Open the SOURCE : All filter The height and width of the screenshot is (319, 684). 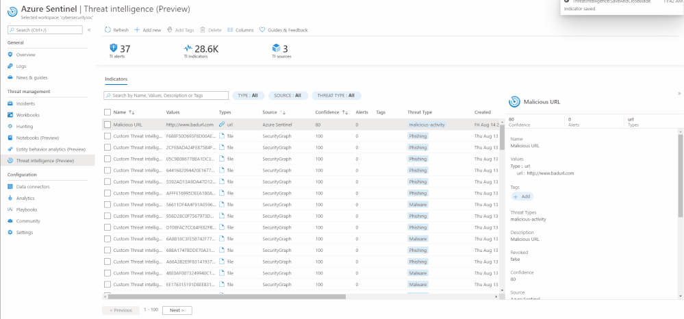click(x=288, y=96)
